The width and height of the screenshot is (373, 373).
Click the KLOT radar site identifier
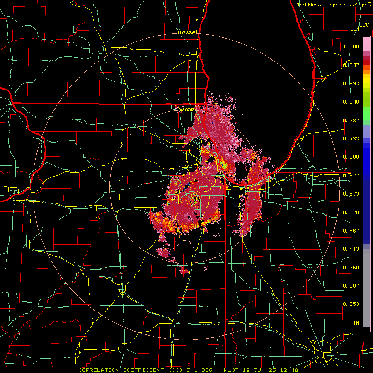click(x=231, y=370)
